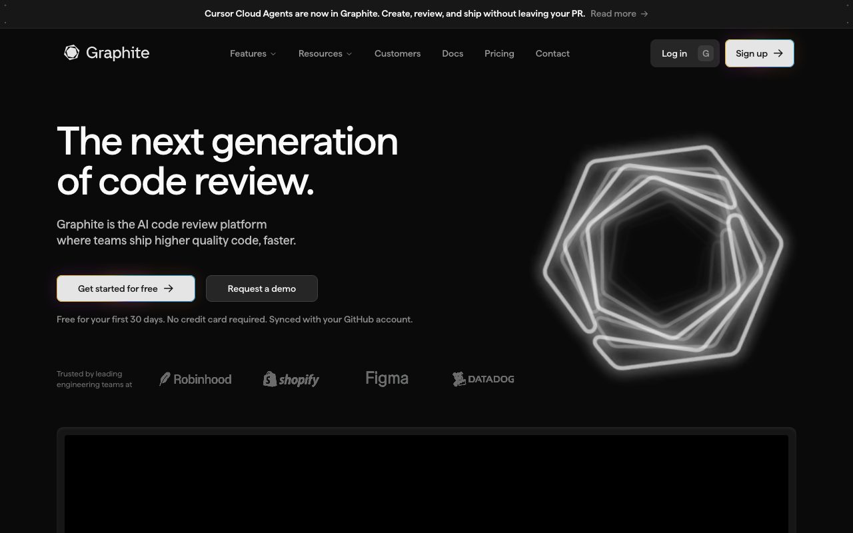Click the Graphite hexagon logo icon
Screen dimensions: 853x533
(71, 53)
